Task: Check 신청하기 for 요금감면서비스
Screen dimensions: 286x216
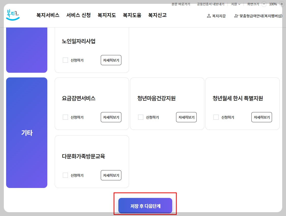Action: click(65, 117)
